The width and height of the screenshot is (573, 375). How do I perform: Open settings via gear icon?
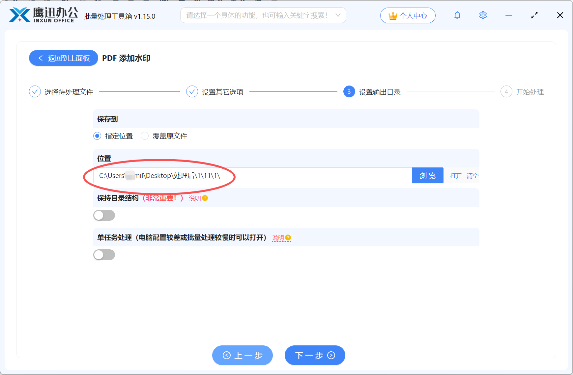(483, 15)
